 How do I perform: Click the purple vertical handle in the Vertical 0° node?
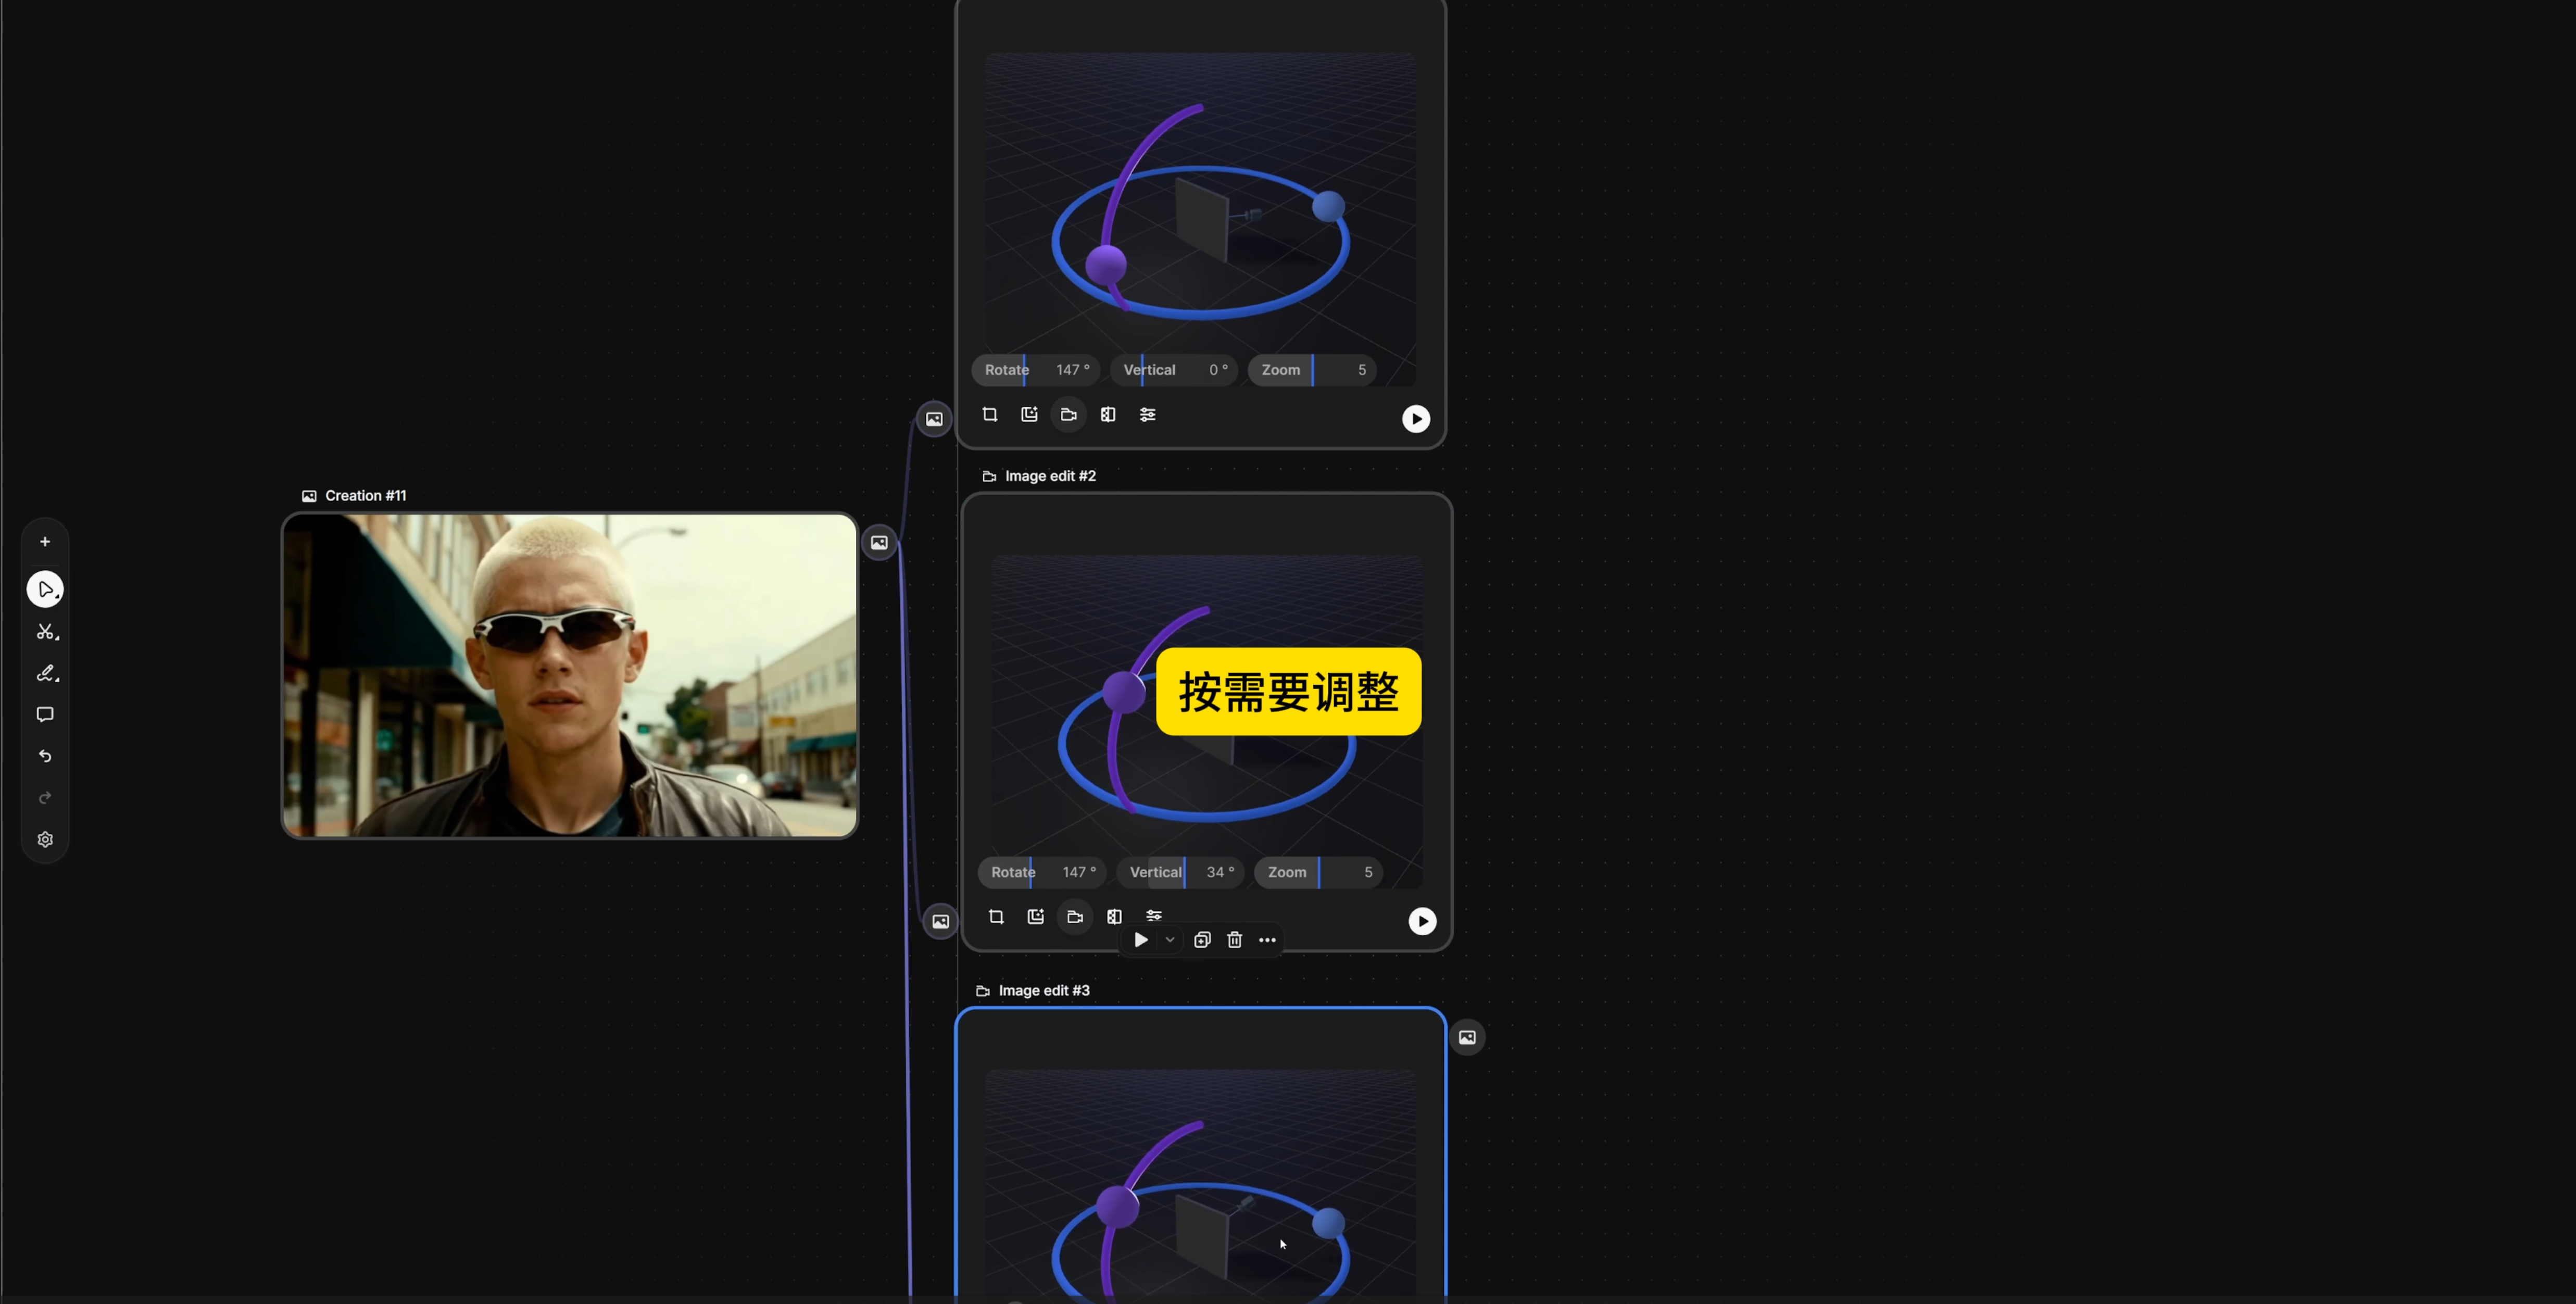[x=1106, y=265]
